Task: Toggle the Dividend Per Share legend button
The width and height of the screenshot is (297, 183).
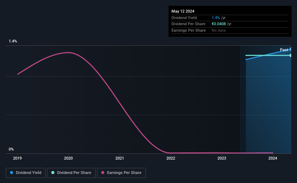Action: [71, 173]
